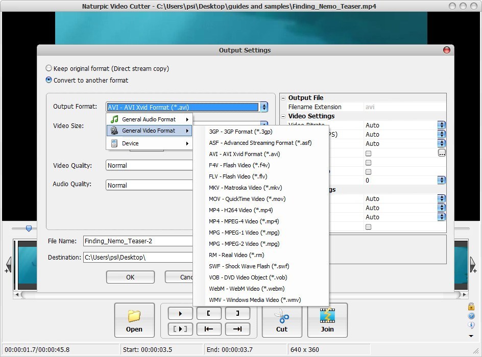Click the blue playback position slider thumb
482x357 pixels.
(29, 228)
